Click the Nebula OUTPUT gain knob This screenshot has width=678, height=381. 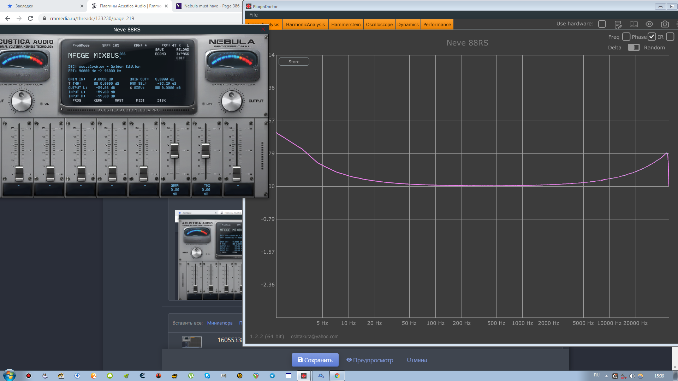[x=232, y=101]
